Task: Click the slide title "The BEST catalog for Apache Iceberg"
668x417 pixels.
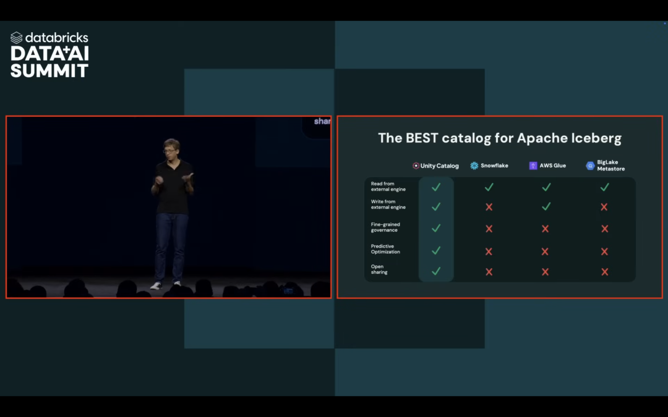Action: 500,138
